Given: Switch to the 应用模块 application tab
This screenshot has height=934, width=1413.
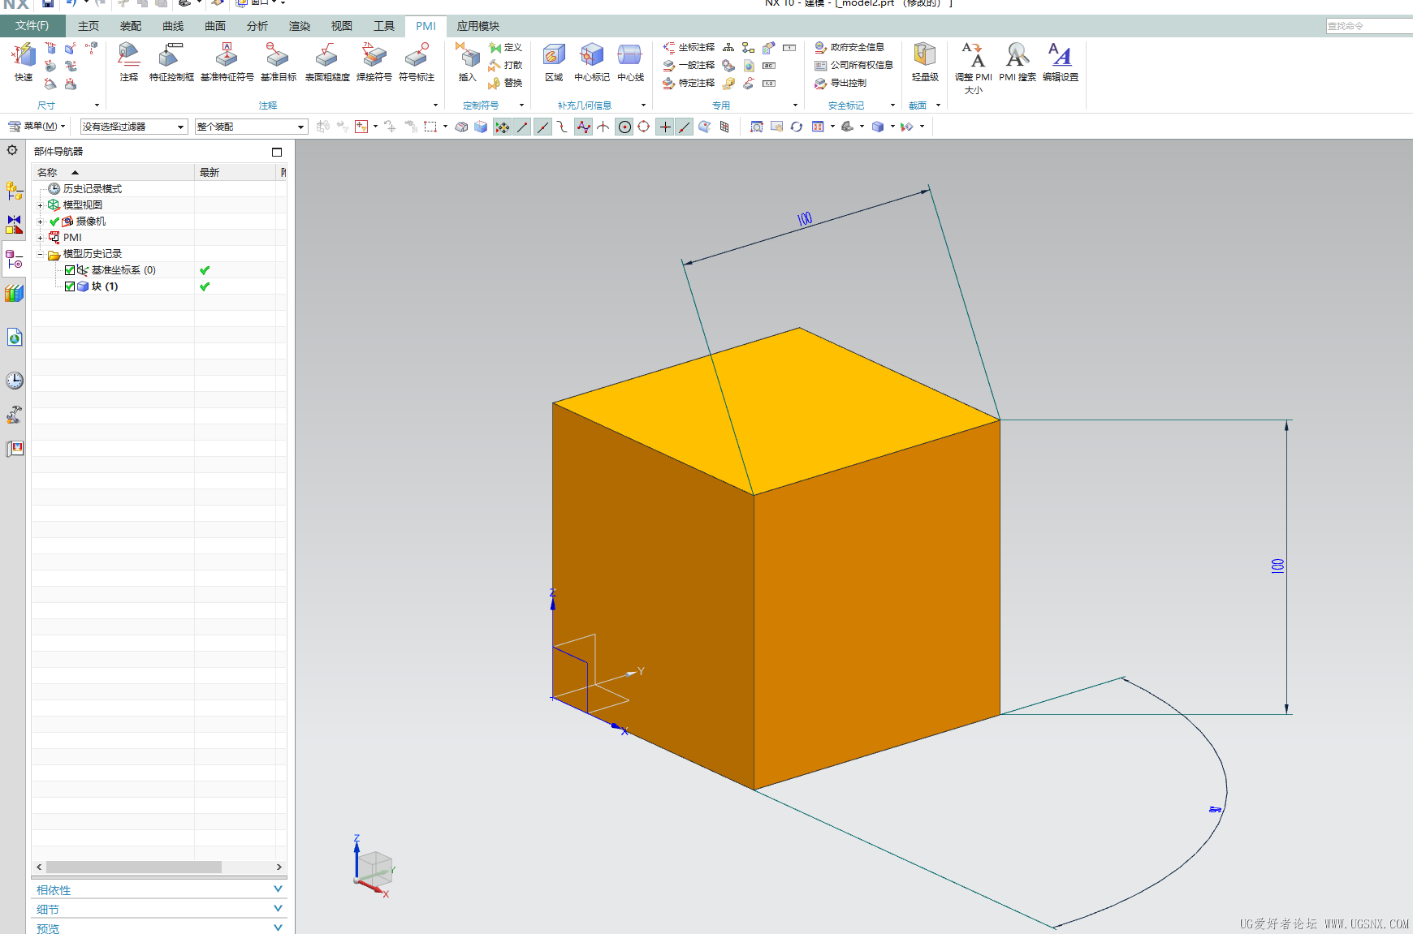Looking at the screenshot, I should [x=477, y=26].
